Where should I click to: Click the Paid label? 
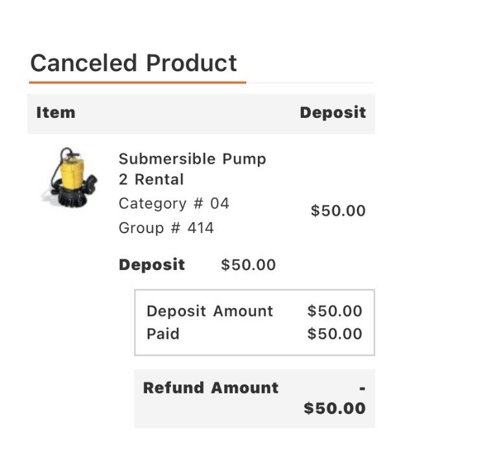coord(163,334)
